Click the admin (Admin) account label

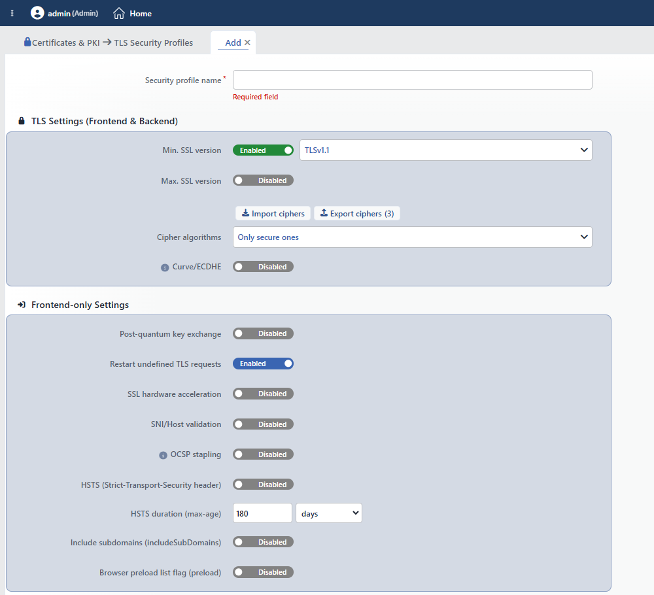pos(73,13)
